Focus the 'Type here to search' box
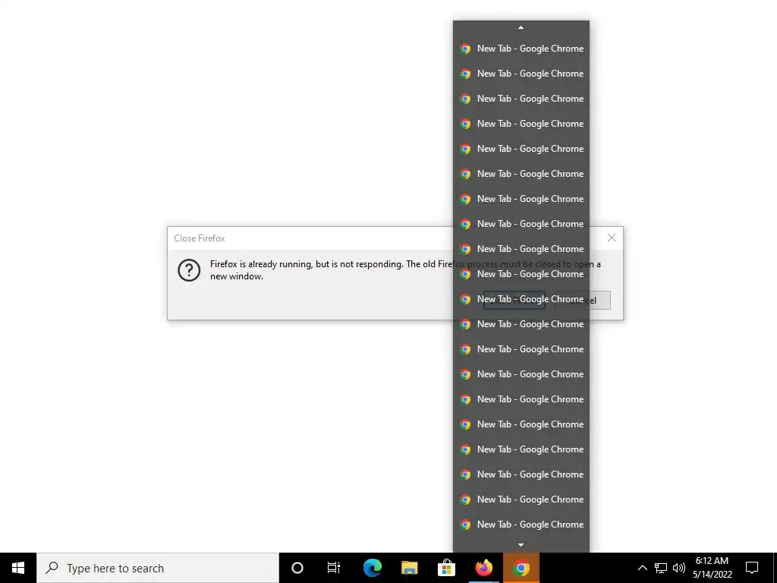 pyautogui.click(x=158, y=568)
